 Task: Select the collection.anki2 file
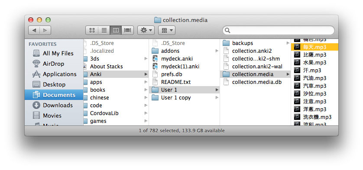click(x=255, y=51)
